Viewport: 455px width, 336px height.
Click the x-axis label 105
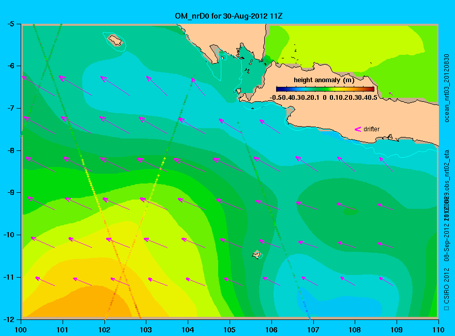[230, 330]
